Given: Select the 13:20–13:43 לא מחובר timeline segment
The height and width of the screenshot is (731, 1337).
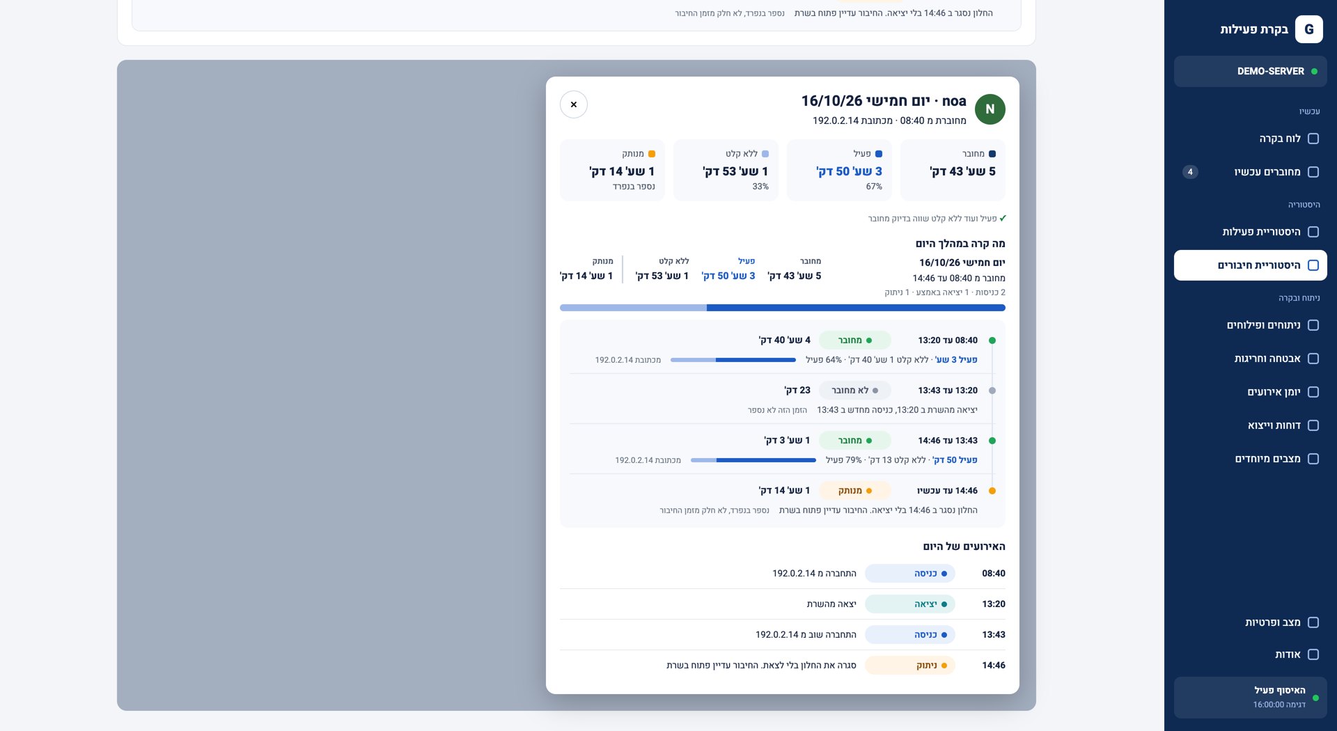Looking at the screenshot, I should click(782, 399).
